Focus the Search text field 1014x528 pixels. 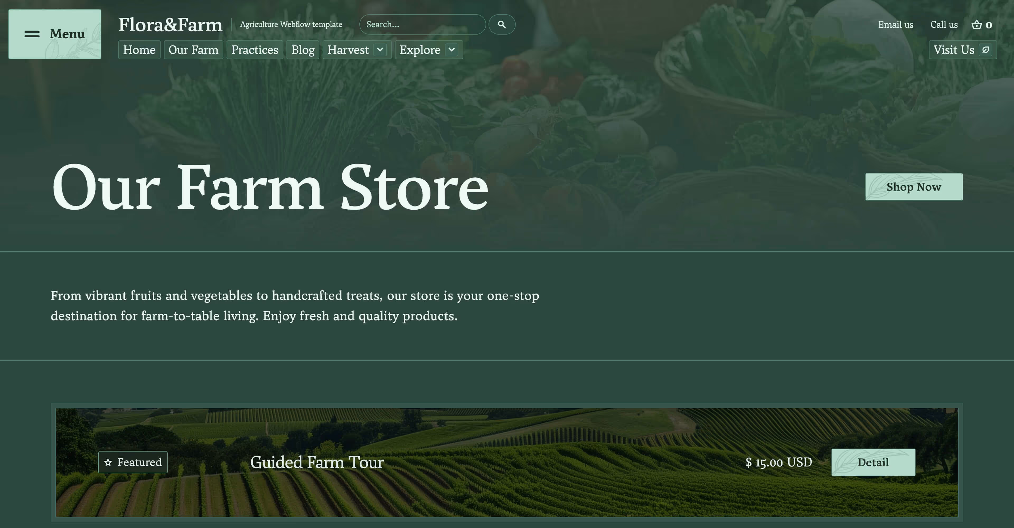pyautogui.click(x=422, y=24)
